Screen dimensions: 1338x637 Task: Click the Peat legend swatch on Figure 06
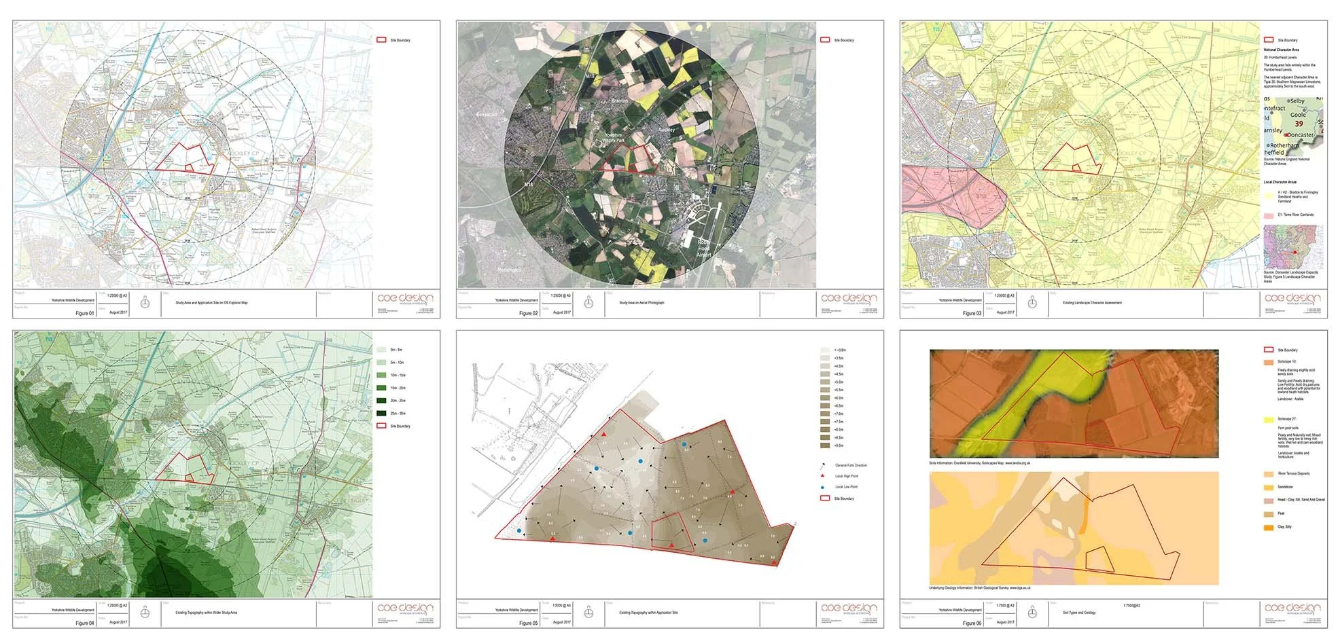point(1267,513)
